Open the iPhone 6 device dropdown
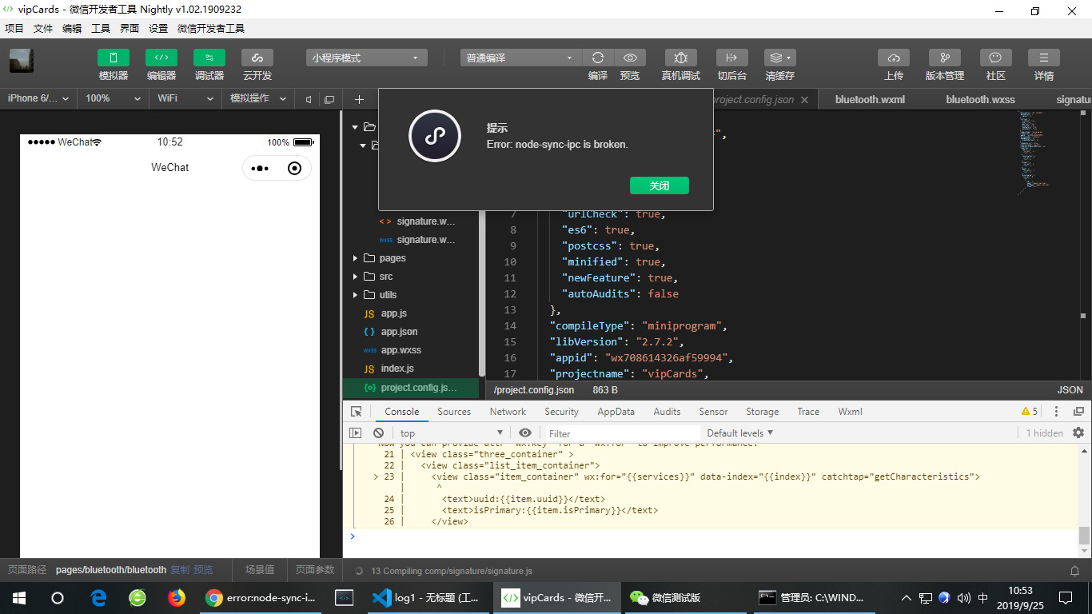Image resolution: width=1092 pixels, height=614 pixels. pyautogui.click(x=38, y=98)
